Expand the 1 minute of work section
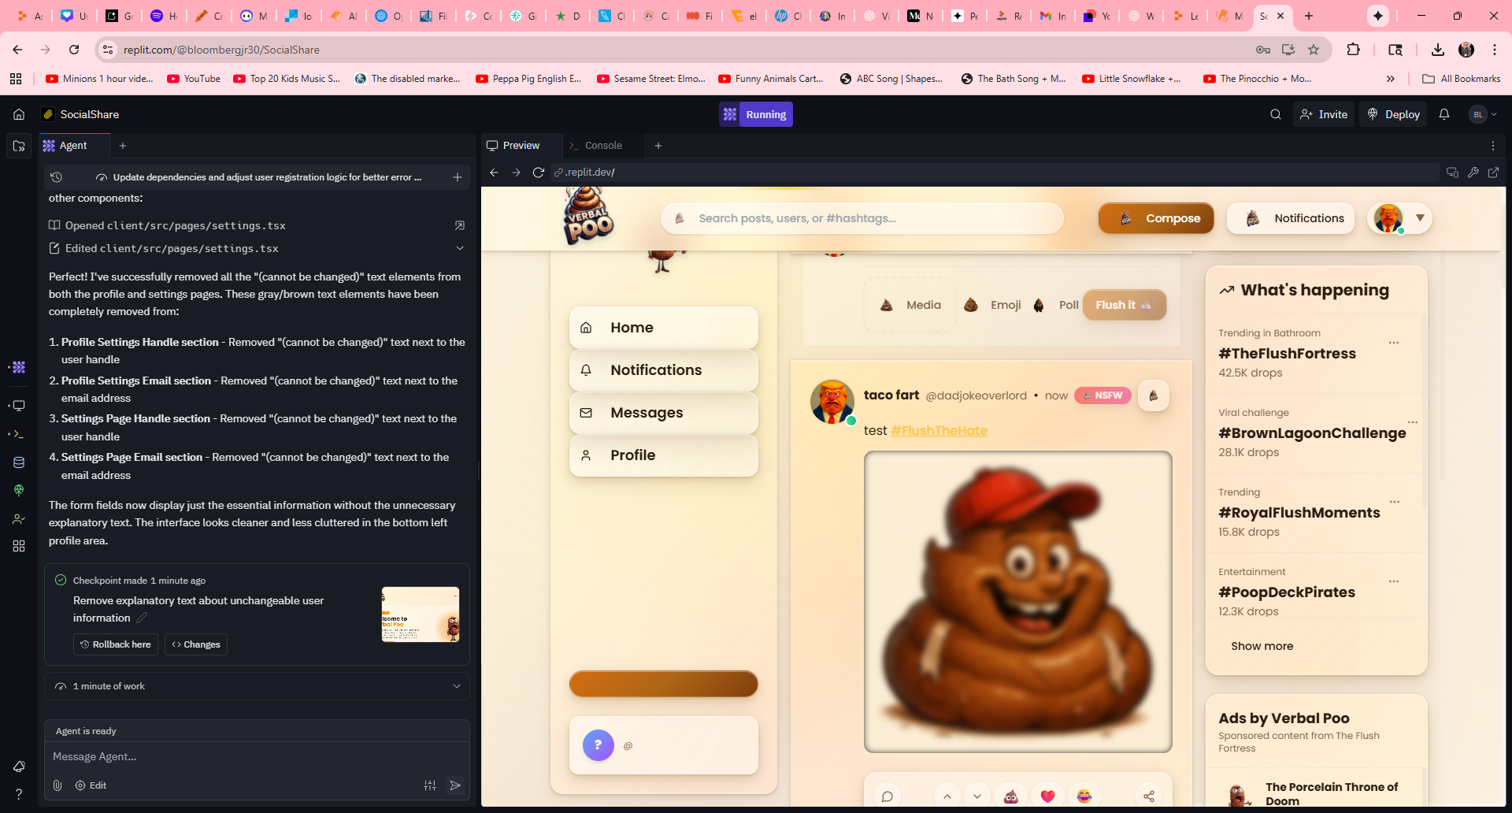This screenshot has height=813, width=1512. coord(456,686)
